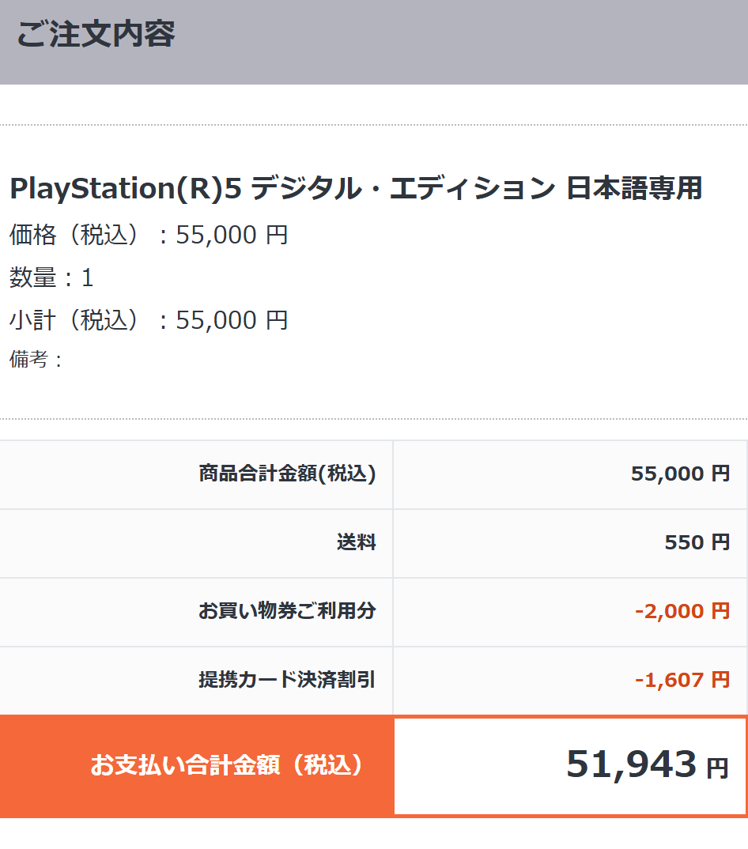Select the PlayStation(R)5 デジタル・エディション product name

[356, 188]
